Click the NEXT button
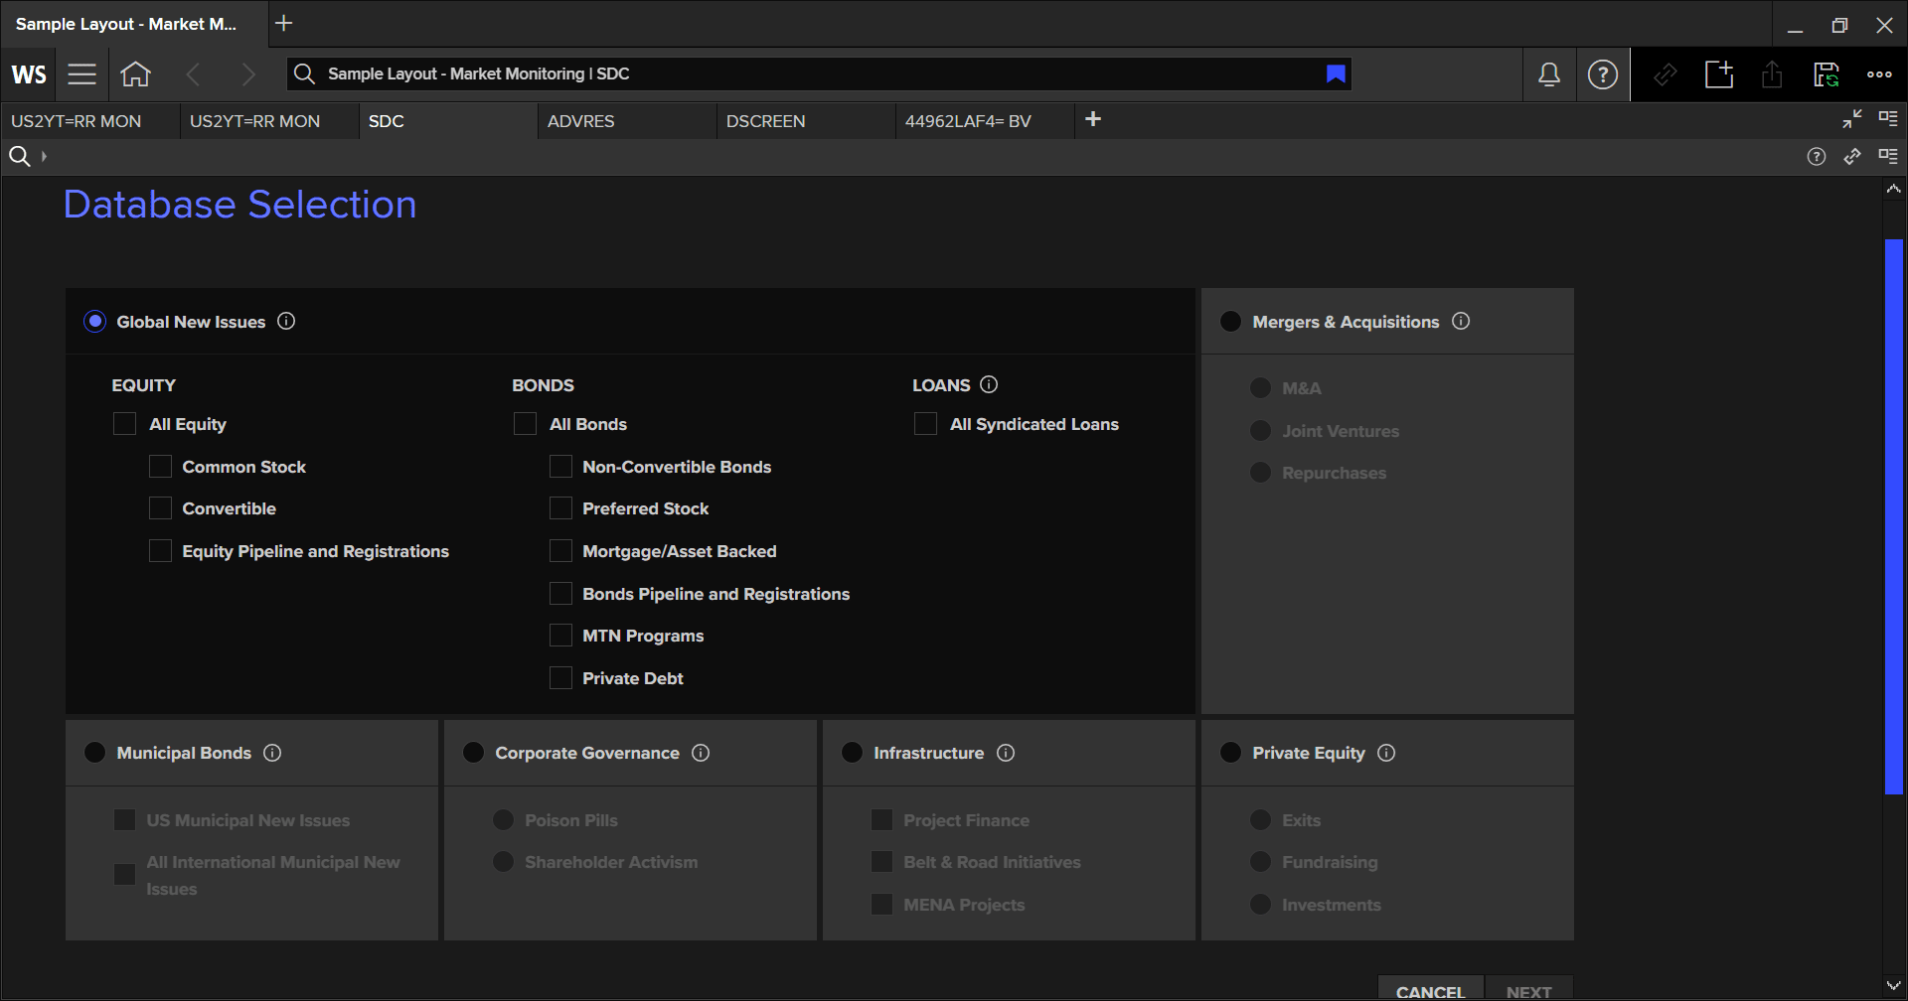Viewport: 1908px width, 1001px height. (x=1528, y=989)
